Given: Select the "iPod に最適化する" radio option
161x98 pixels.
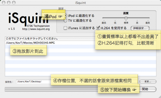Looking at the screenshot, I should pos(65,16).
